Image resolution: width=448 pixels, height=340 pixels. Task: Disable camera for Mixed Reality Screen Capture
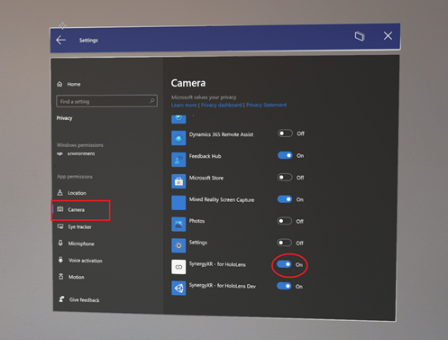tap(285, 199)
